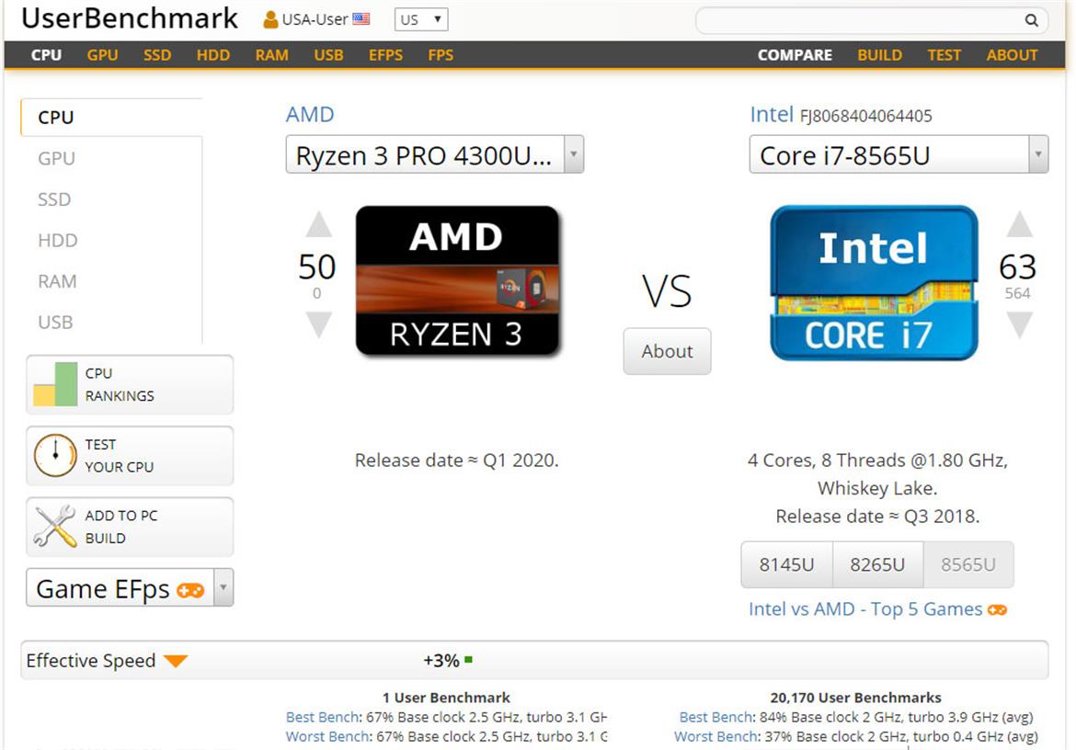Click the 'Release date ≈ Q1 2020.' text
The width and height of the screenshot is (1076, 750).
tap(456, 460)
